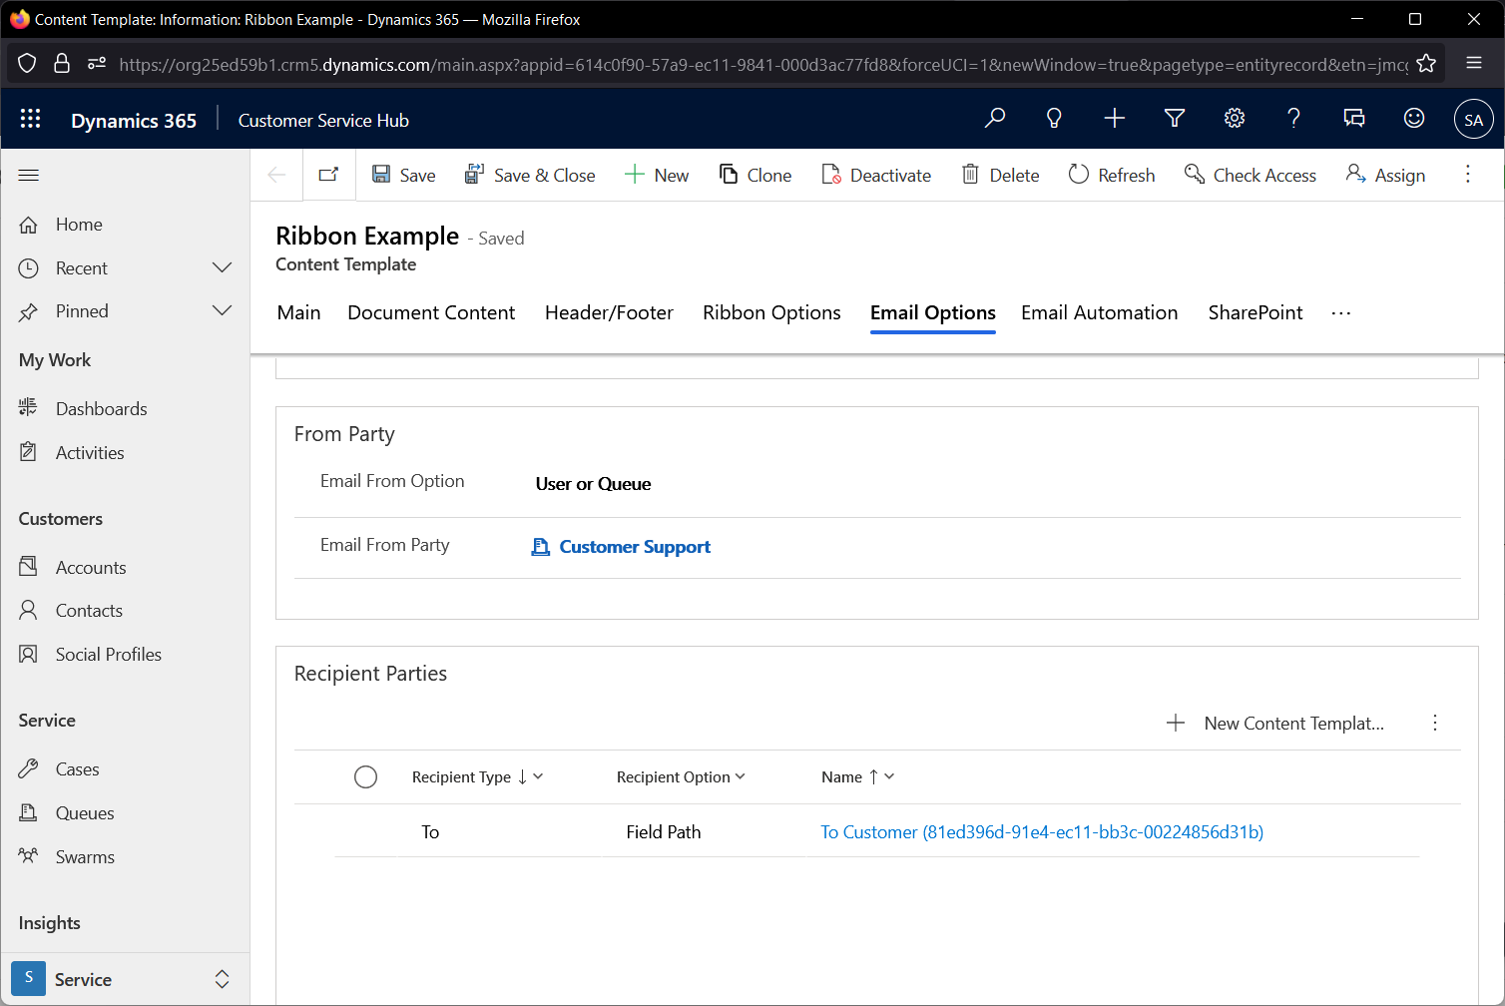
Task: Click the search magnifier icon
Action: pyautogui.click(x=995, y=119)
